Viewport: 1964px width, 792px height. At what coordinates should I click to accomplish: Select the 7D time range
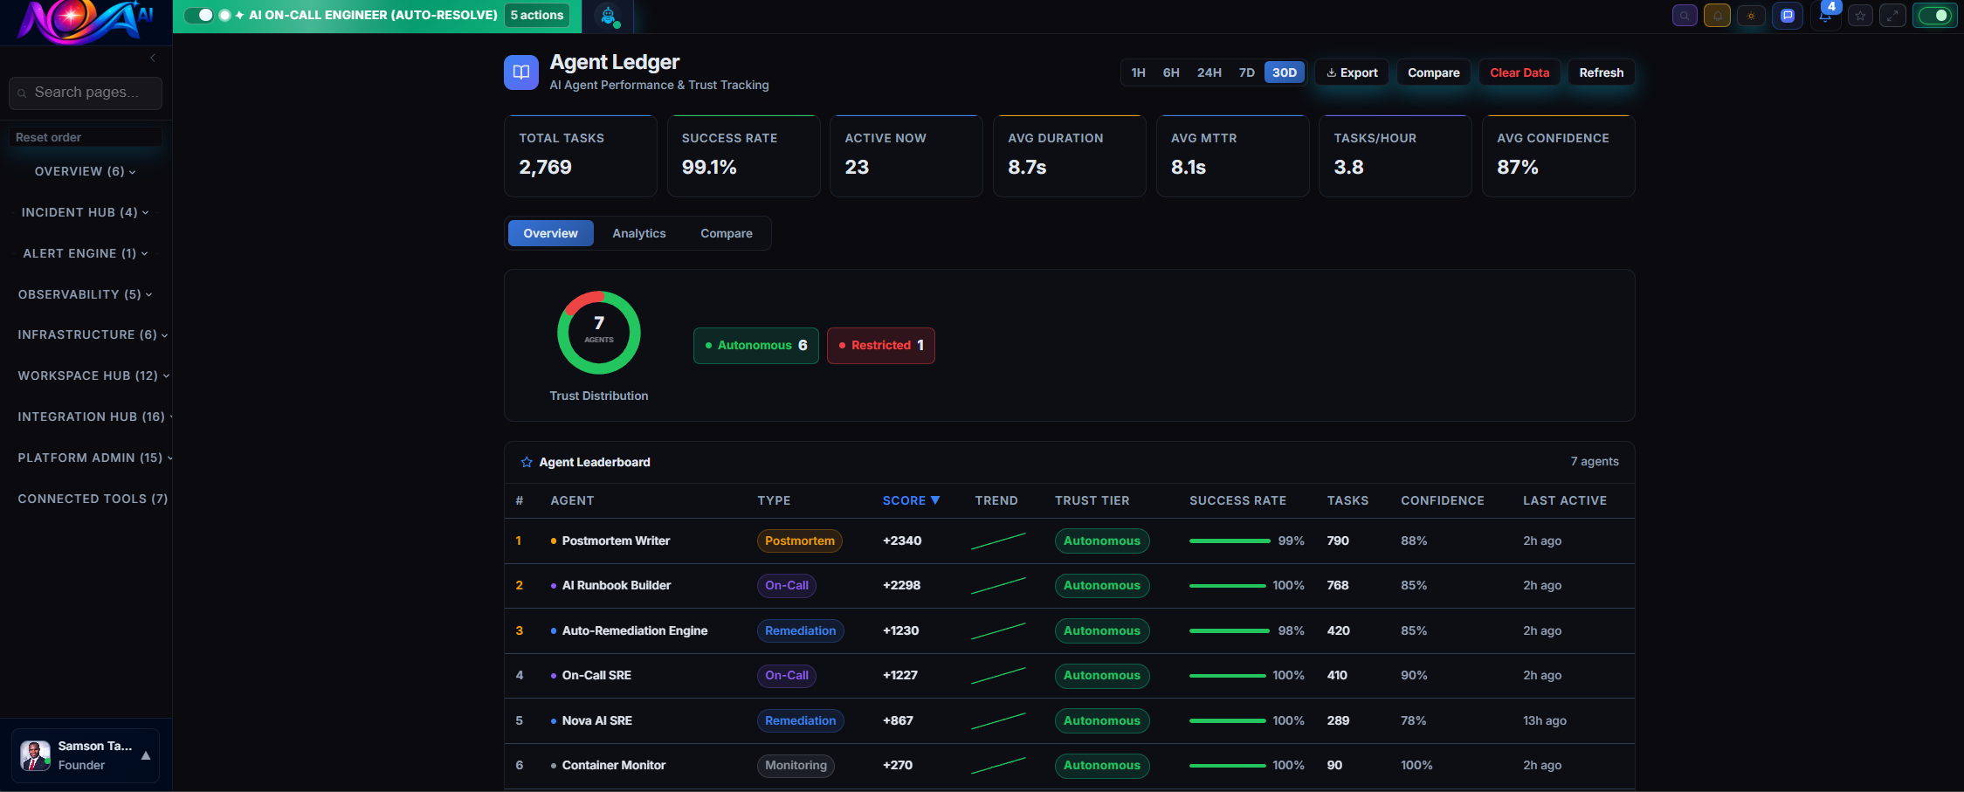pyautogui.click(x=1246, y=72)
